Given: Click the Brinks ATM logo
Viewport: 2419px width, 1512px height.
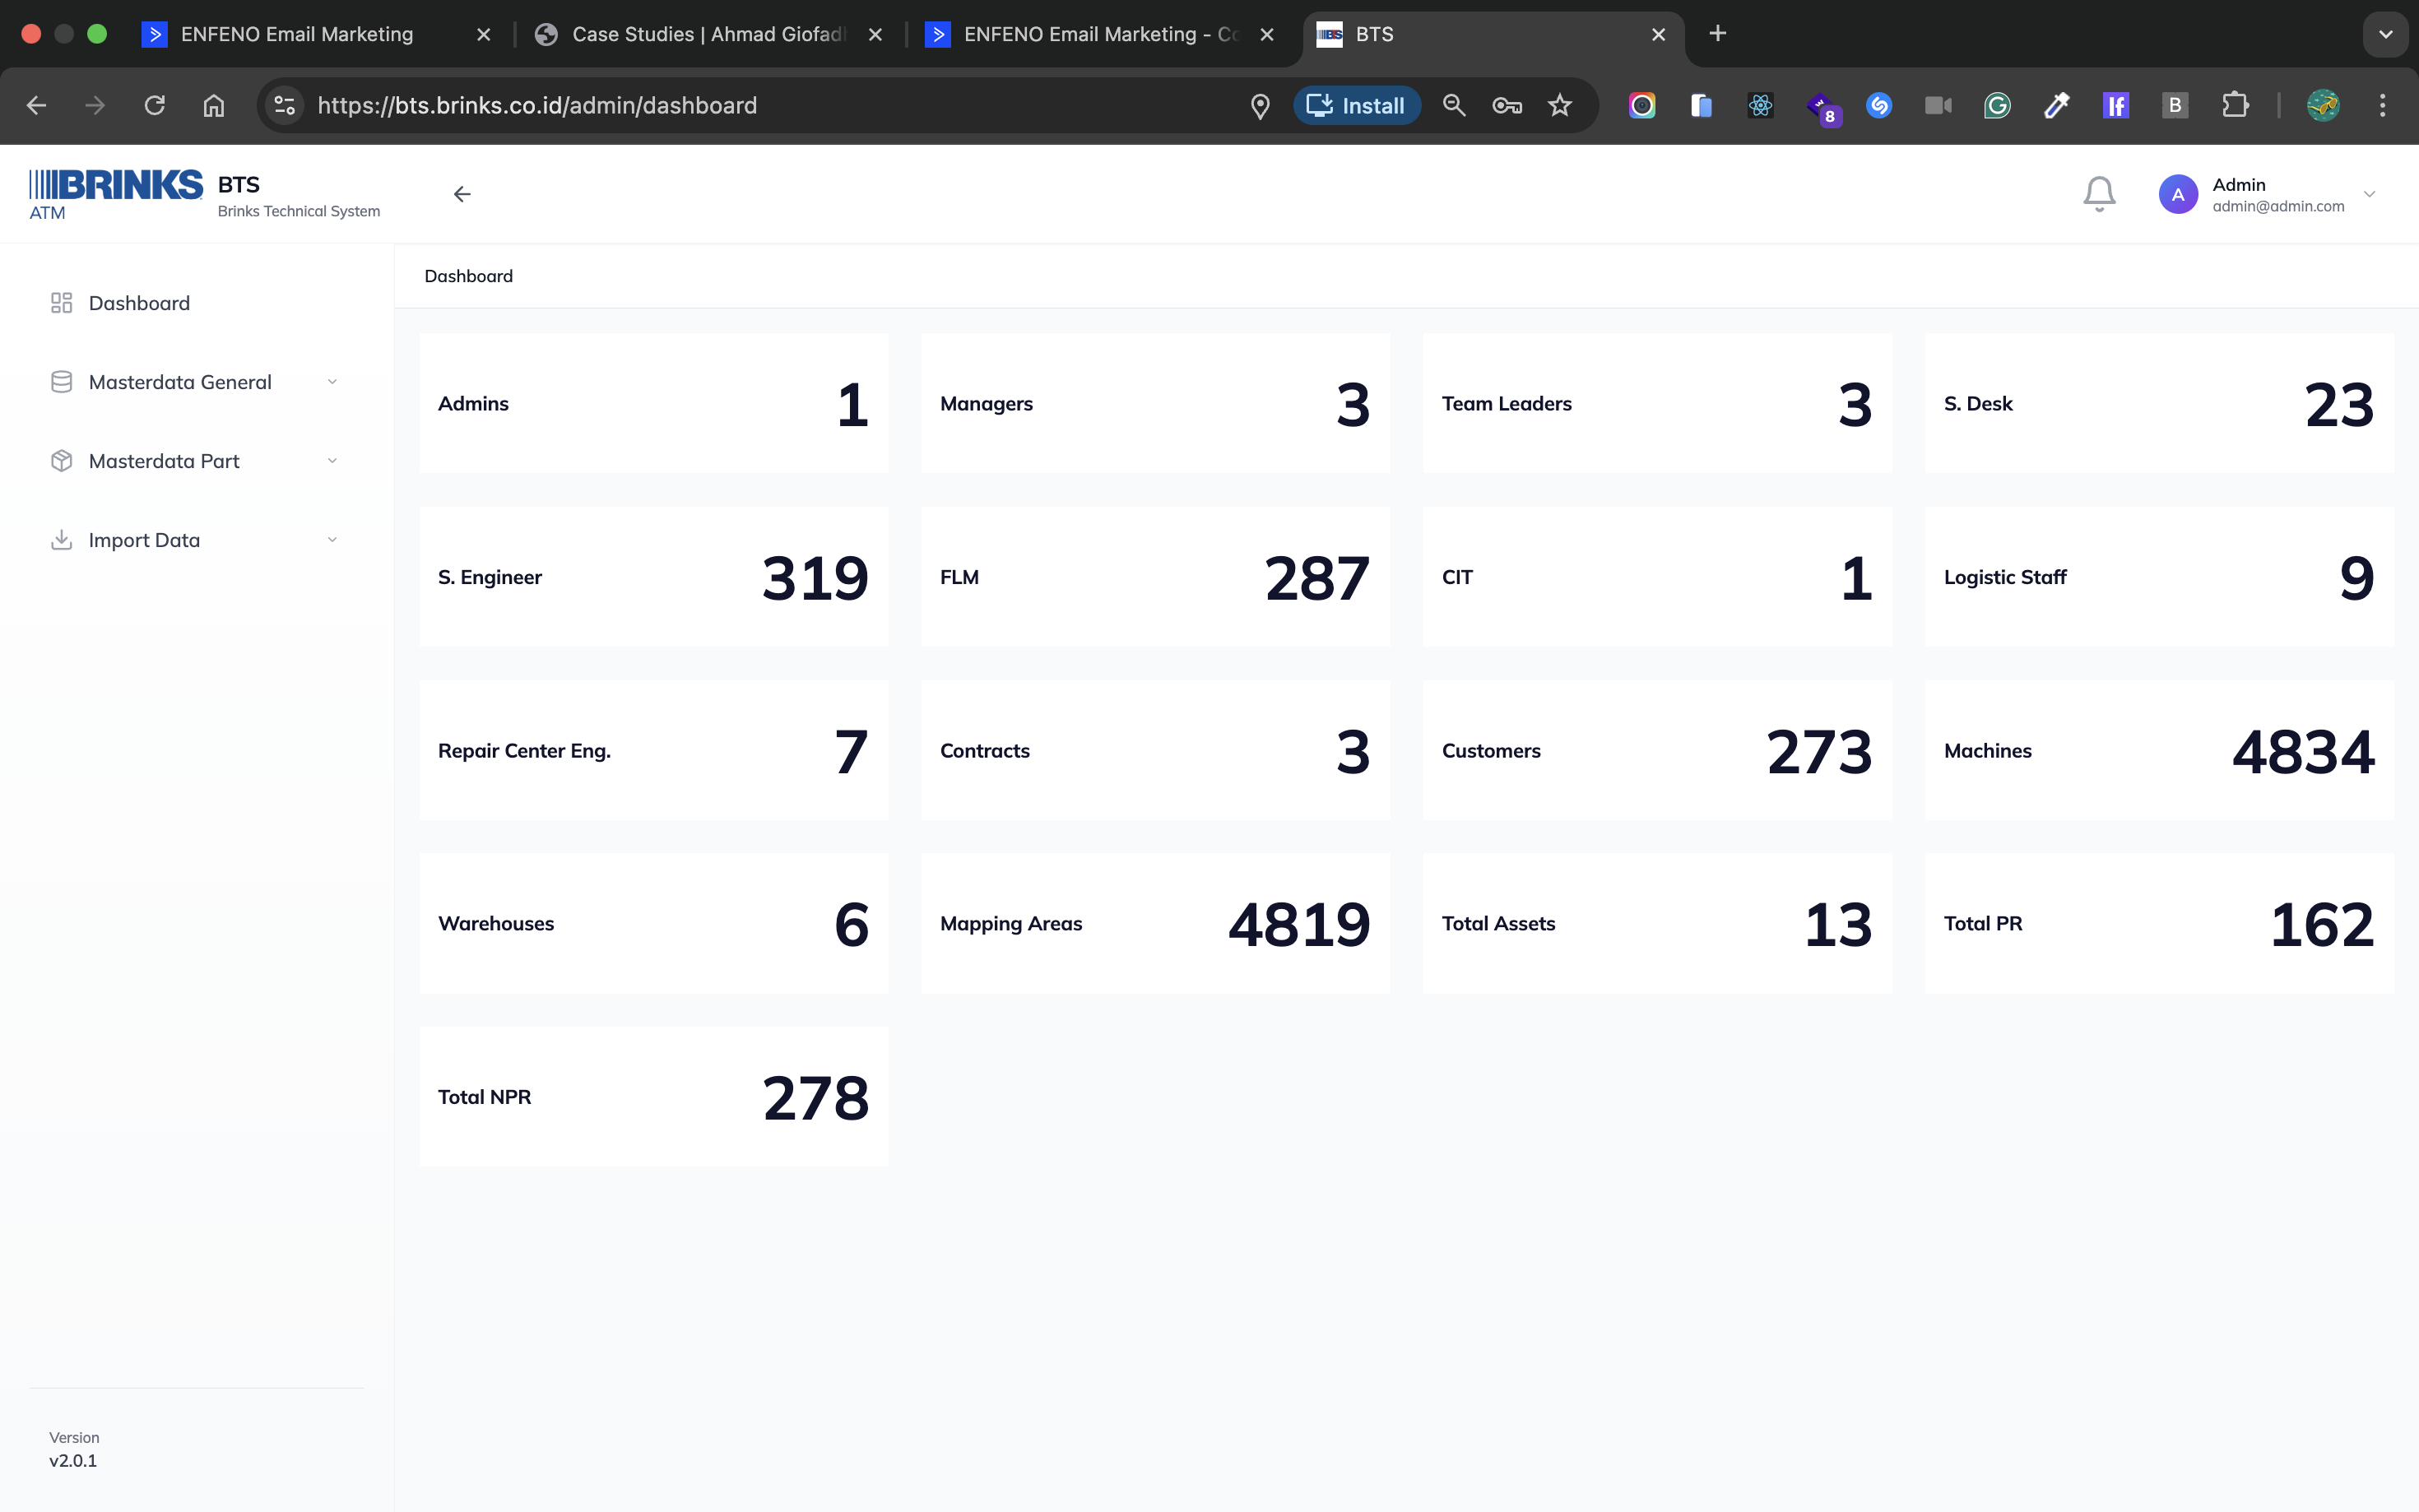Looking at the screenshot, I should (x=116, y=193).
